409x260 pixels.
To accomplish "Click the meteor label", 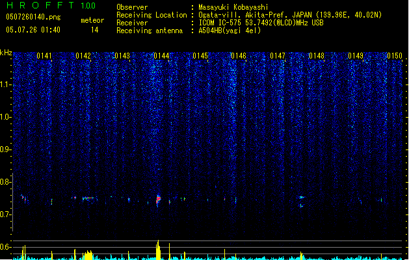I will click(92, 20).
